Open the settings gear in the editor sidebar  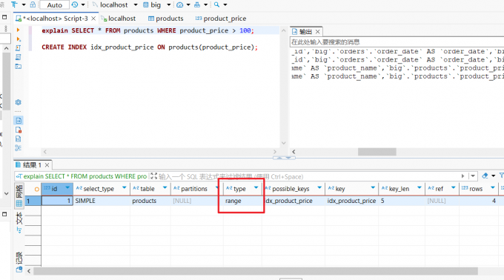coord(19,102)
